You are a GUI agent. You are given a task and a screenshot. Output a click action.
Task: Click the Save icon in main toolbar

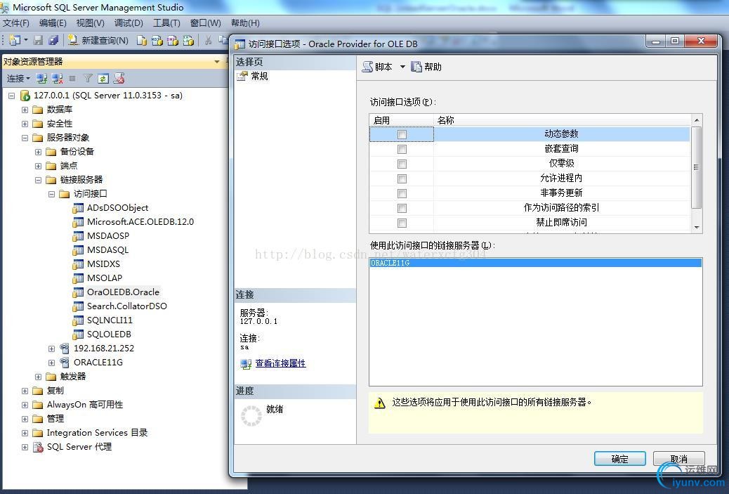[x=39, y=41]
